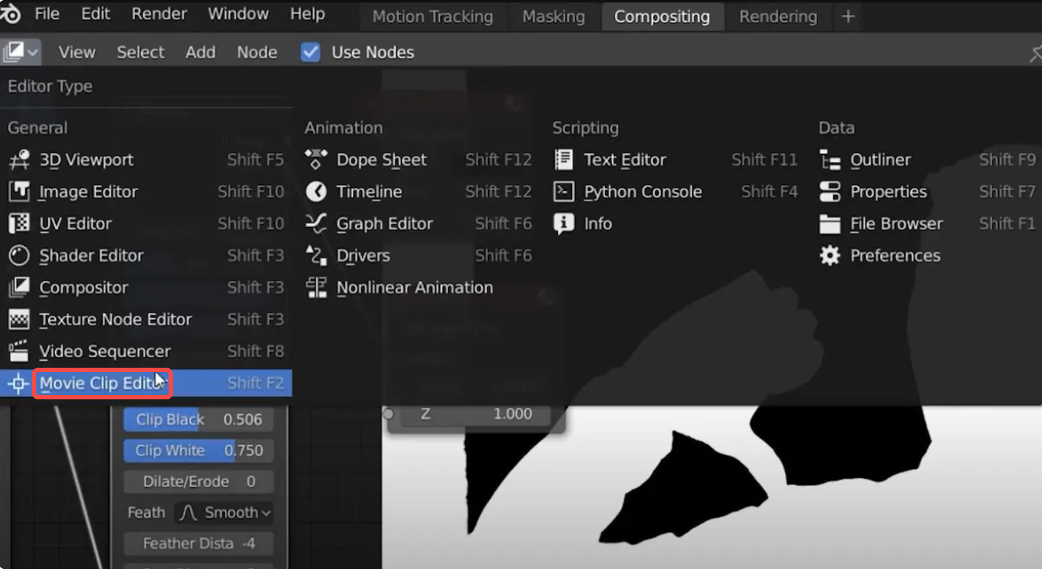This screenshot has height=569, width=1042.
Task: Open Blender Preferences
Action: pyautogui.click(x=895, y=255)
